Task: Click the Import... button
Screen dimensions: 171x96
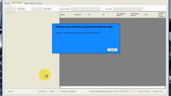Action: pos(11,91)
